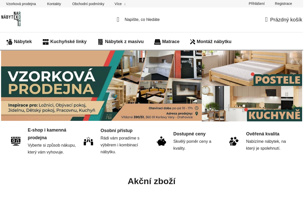Expand the Více dropdown menu
Viewport: 307px width, 204px height.
(120, 4)
